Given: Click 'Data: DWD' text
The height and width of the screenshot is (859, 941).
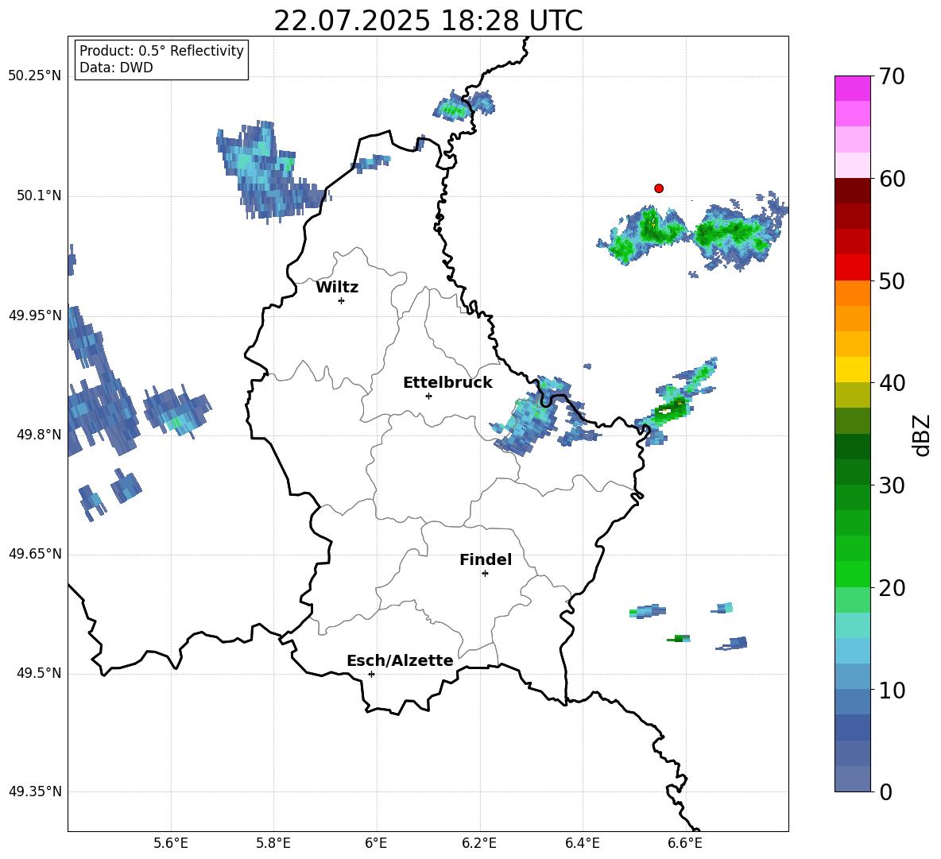Looking at the screenshot, I should [x=116, y=68].
